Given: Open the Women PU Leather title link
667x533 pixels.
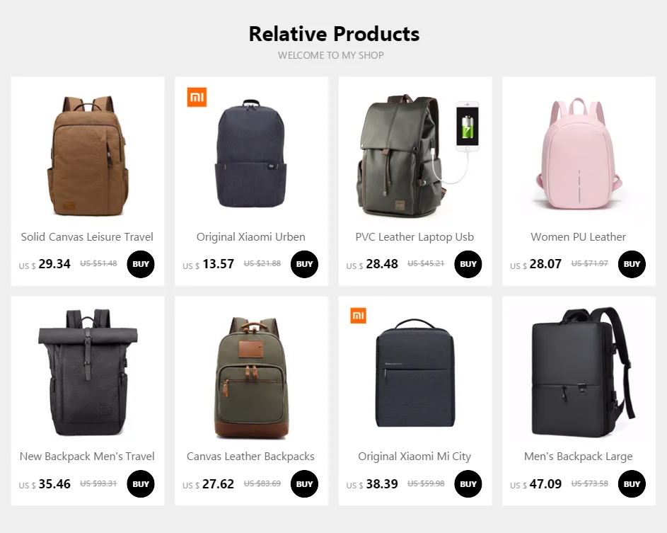Looking at the screenshot, I should click(x=579, y=236).
